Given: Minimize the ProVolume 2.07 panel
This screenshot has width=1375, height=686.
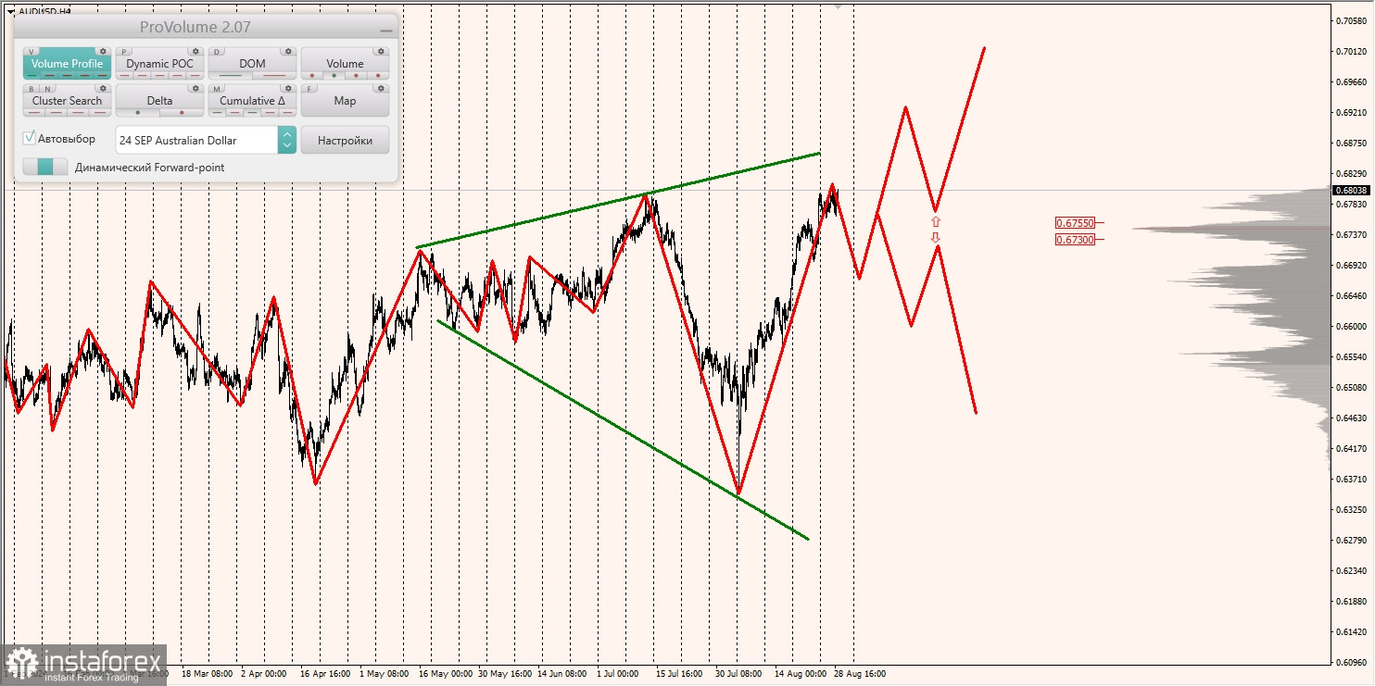Looking at the screenshot, I should point(385,31).
